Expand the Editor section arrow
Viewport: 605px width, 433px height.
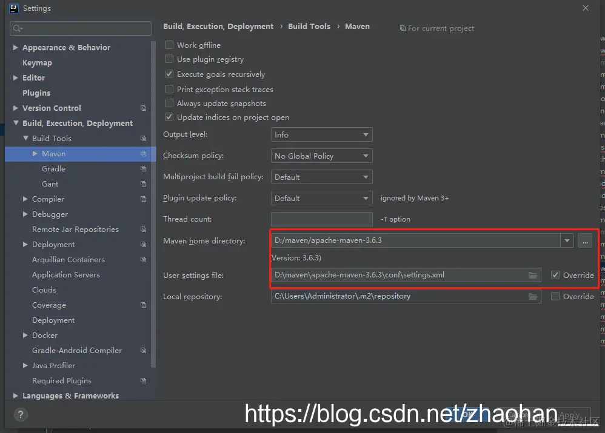click(x=15, y=78)
